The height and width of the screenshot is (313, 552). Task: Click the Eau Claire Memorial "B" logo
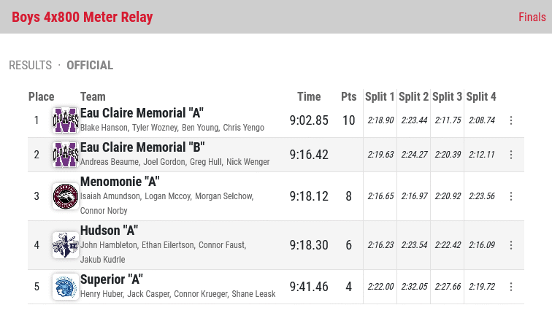[66, 155]
